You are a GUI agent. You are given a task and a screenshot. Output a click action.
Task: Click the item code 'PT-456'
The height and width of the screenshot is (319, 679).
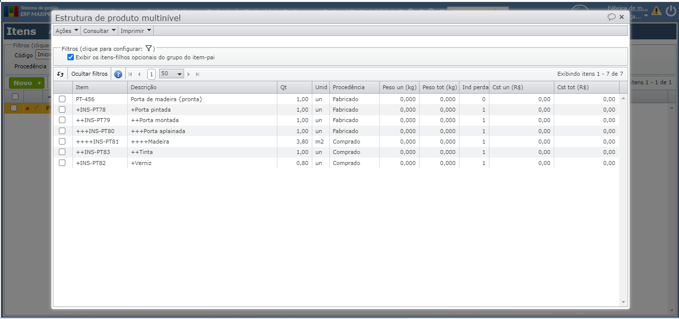(x=85, y=99)
